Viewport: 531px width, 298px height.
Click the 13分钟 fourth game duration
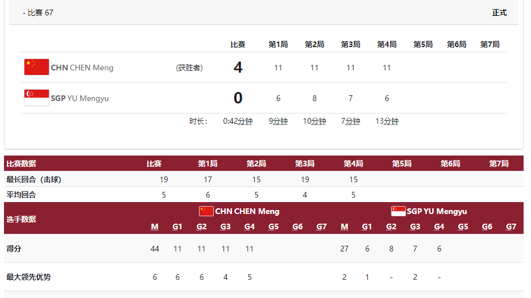click(387, 121)
